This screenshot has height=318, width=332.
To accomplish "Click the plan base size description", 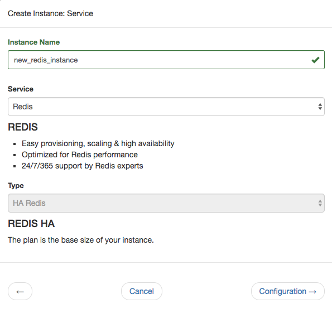I will (x=81, y=240).
